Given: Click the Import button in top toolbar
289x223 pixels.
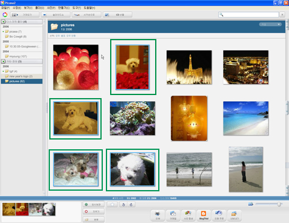Looking at the screenshot, I should pyautogui.click(x=25, y=15).
